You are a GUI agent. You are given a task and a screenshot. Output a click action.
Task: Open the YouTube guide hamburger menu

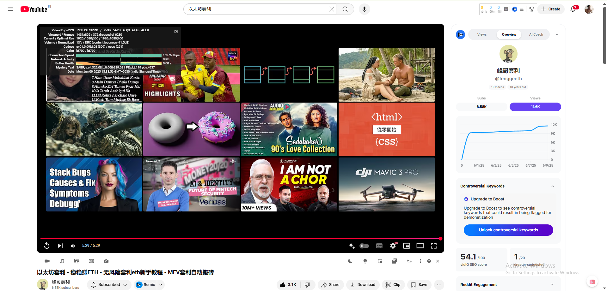pyautogui.click(x=10, y=9)
